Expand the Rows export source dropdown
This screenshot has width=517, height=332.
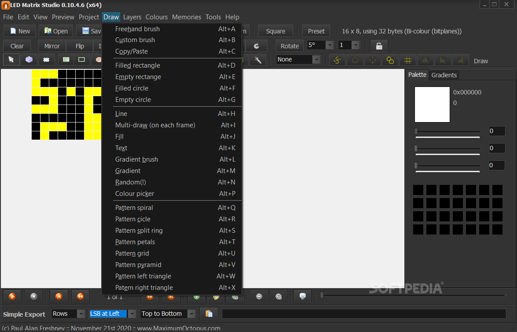81,314
